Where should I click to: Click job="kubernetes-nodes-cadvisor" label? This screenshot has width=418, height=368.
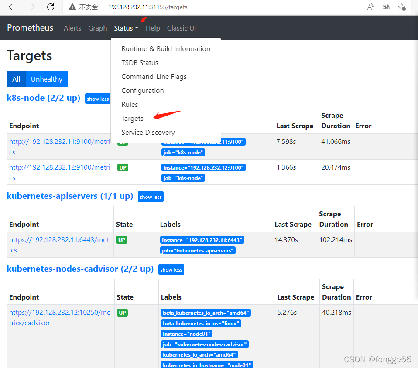click(x=205, y=344)
